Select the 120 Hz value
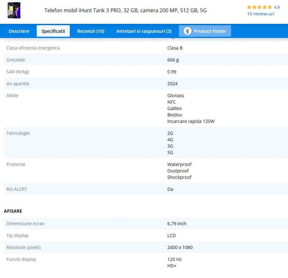Image resolution: width=288 pixels, height=278 pixels. 174,259
